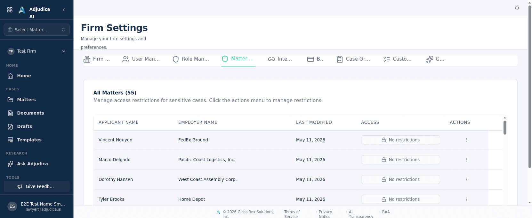Click the Last Modified column header
The width and height of the screenshot is (532, 218).
coord(314,122)
